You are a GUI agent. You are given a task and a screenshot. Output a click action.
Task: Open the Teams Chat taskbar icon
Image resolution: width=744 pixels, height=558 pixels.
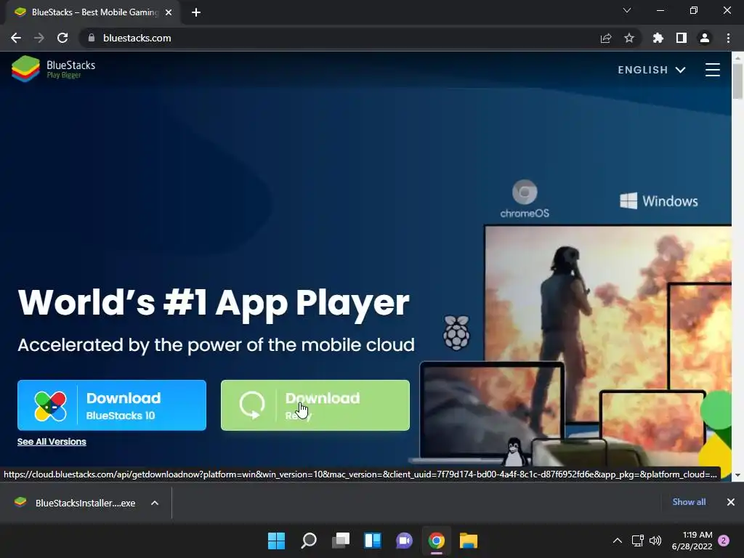(404, 541)
